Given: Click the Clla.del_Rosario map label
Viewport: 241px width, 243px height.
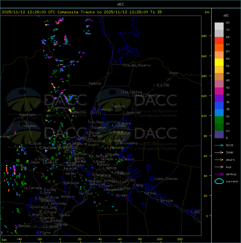Looking at the screenshot, I should pyautogui.click(x=136, y=65).
